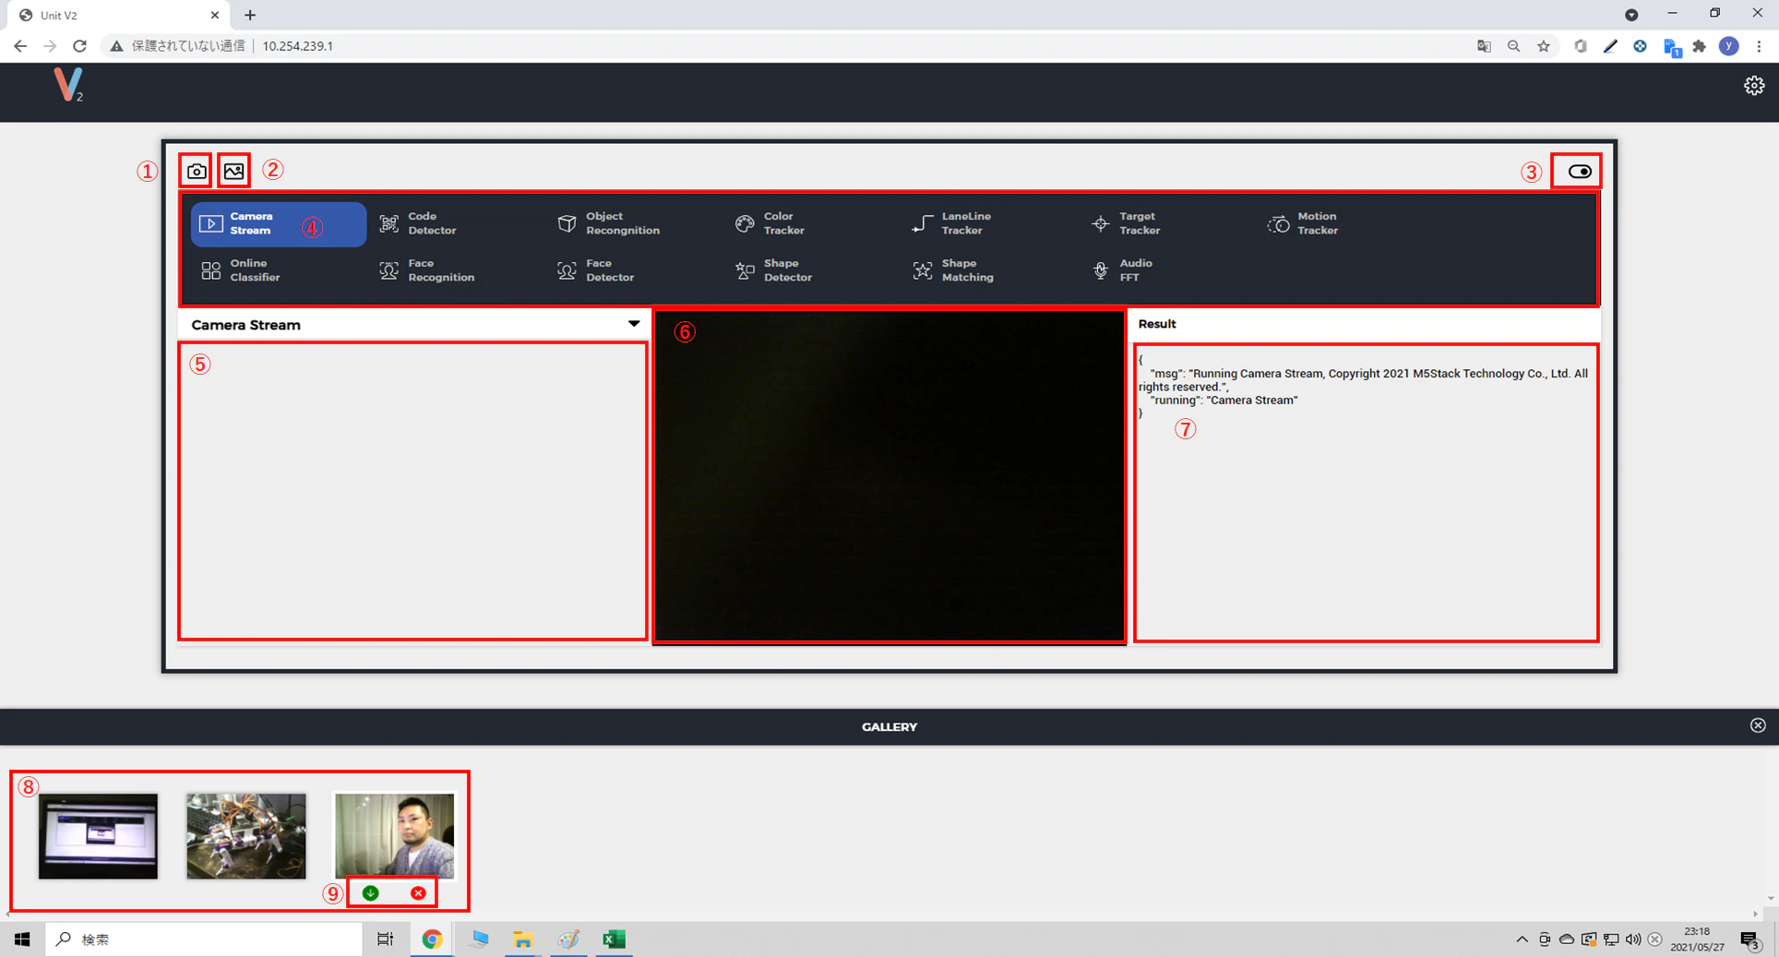Image resolution: width=1779 pixels, height=957 pixels.
Task: Capture a photo with the camera icon
Action: pyautogui.click(x=197, y=171)
